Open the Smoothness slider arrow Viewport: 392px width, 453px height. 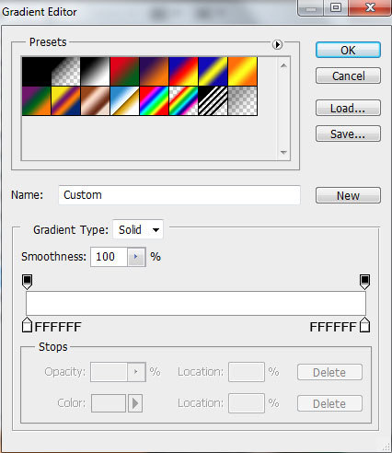[136, 257]
